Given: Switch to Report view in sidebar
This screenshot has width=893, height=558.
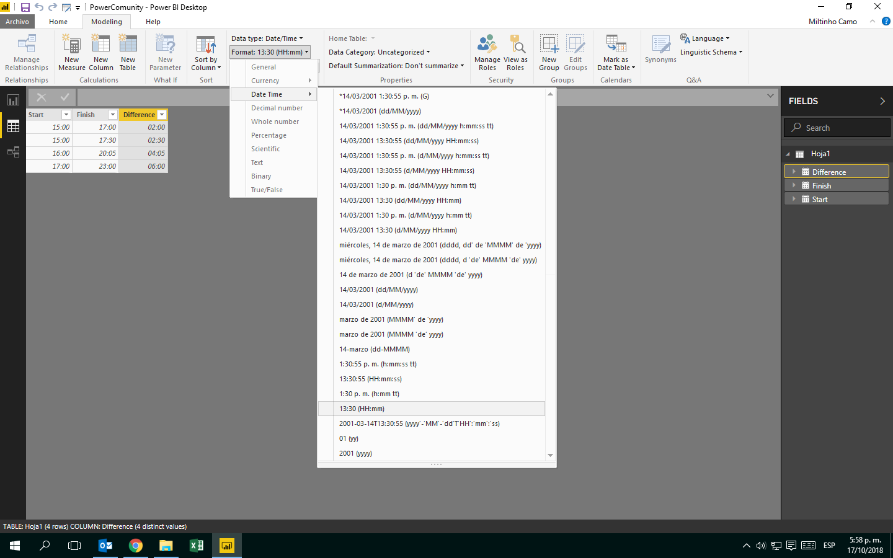Looking at the screenshot, I should (13, 100).
